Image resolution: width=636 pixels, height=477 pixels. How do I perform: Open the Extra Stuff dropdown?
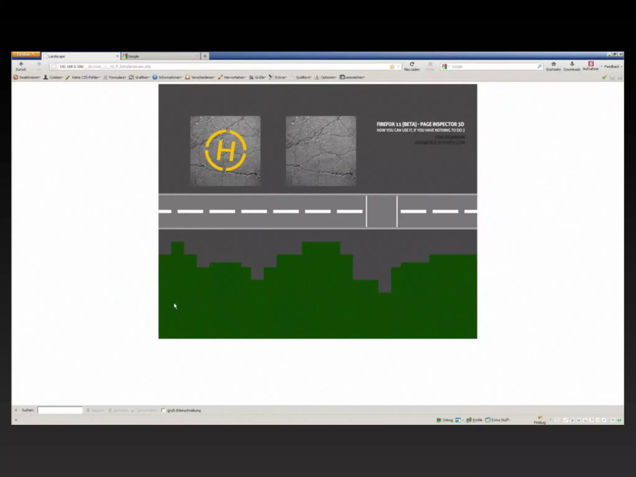(x=498, y=420)
